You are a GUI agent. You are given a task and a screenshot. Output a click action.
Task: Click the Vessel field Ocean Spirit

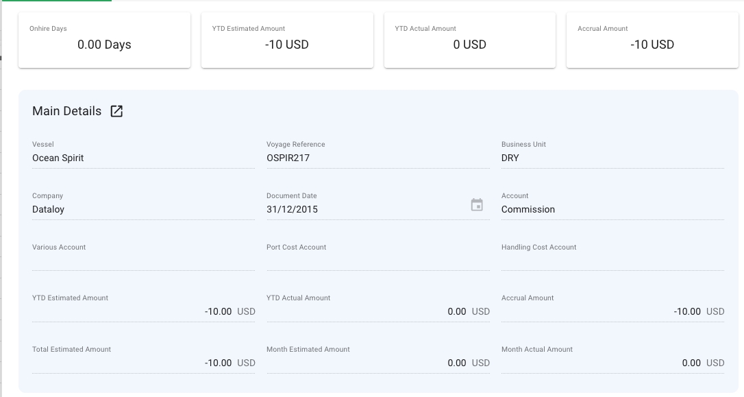[142, 158]
